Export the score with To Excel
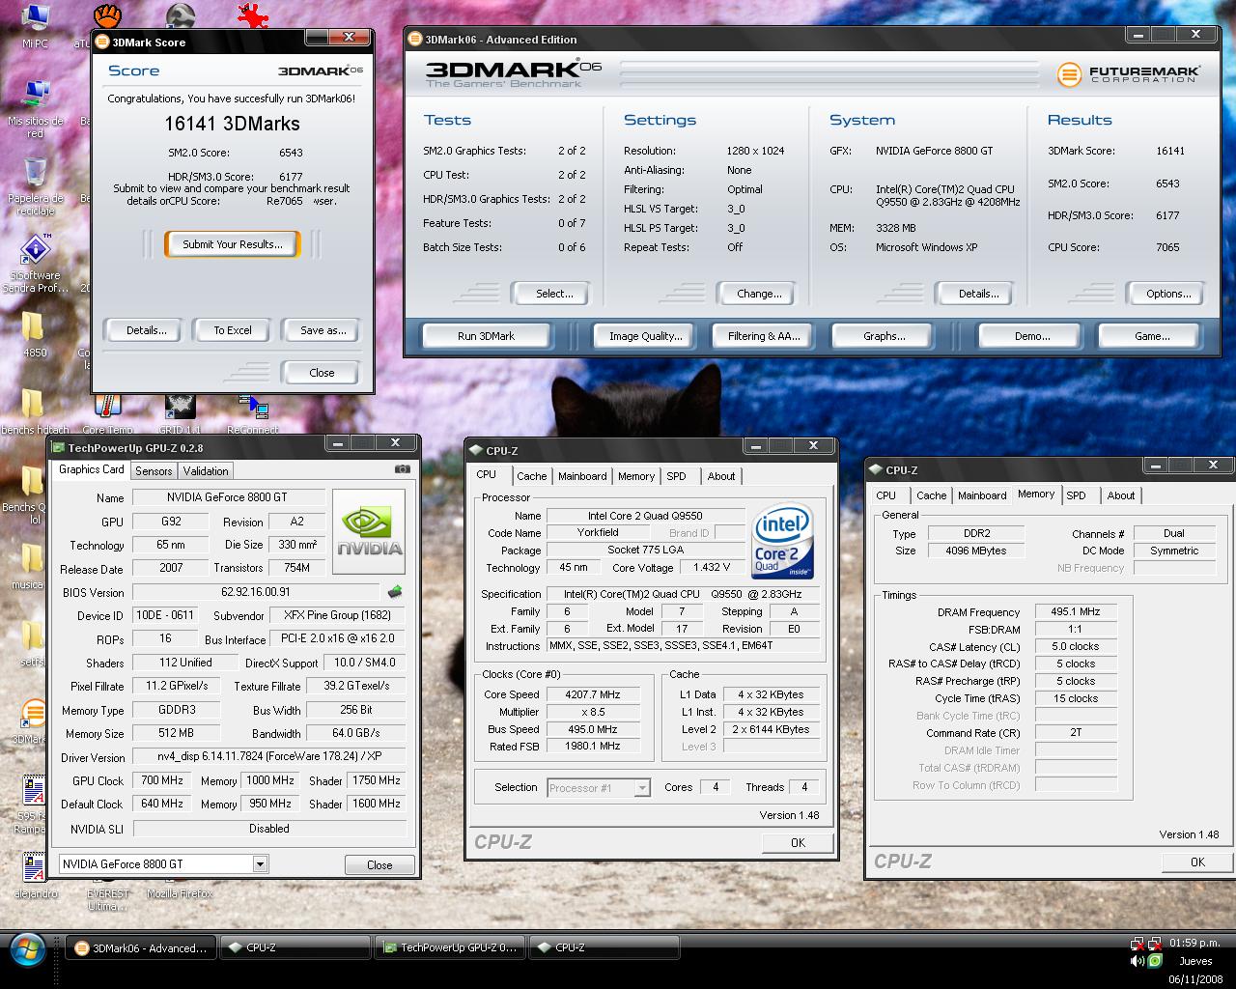This screenshot has width=1236, height=989. point(233,330)
